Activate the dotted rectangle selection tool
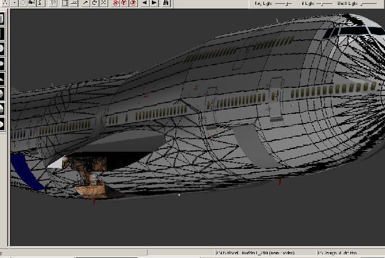Screen dimensions: 385x258 click(65, 3)
